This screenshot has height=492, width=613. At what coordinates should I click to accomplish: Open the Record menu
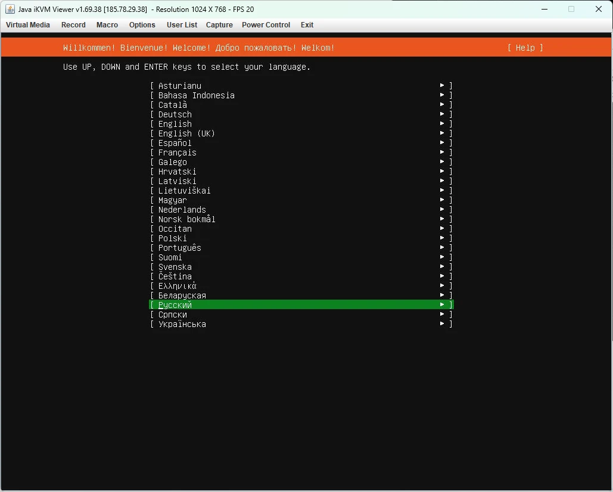click(x=73, y=25)
